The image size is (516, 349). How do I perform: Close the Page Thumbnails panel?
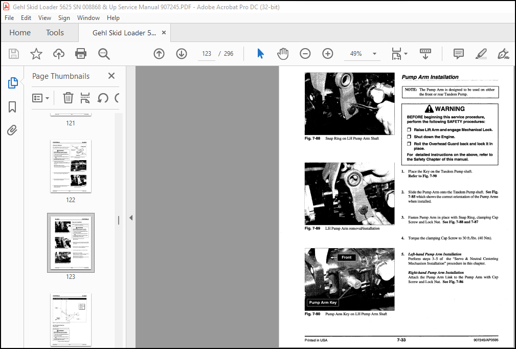tap(111, 76)
